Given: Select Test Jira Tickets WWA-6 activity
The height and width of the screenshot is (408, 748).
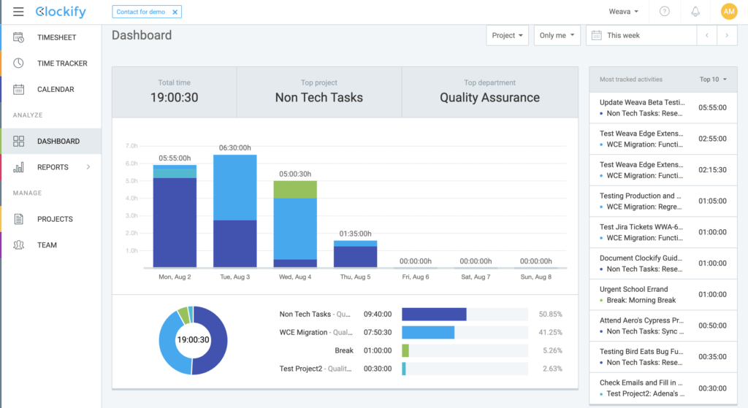Looking at the screenshot, I should click(663, 233).
